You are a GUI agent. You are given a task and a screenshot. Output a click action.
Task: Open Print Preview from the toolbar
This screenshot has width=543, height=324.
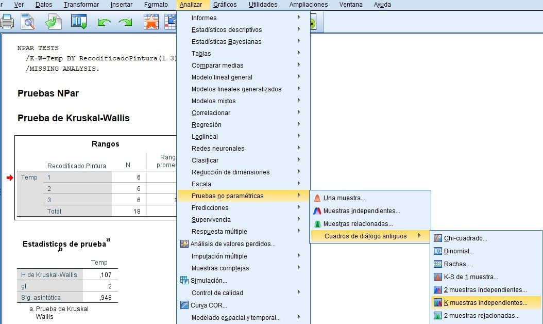[28, 22]
